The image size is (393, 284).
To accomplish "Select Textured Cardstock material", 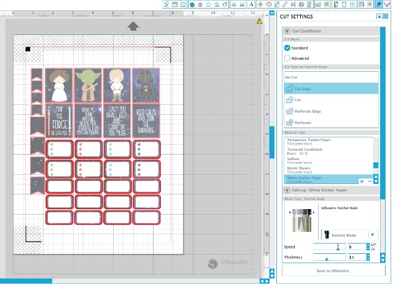I will (329, 151).
